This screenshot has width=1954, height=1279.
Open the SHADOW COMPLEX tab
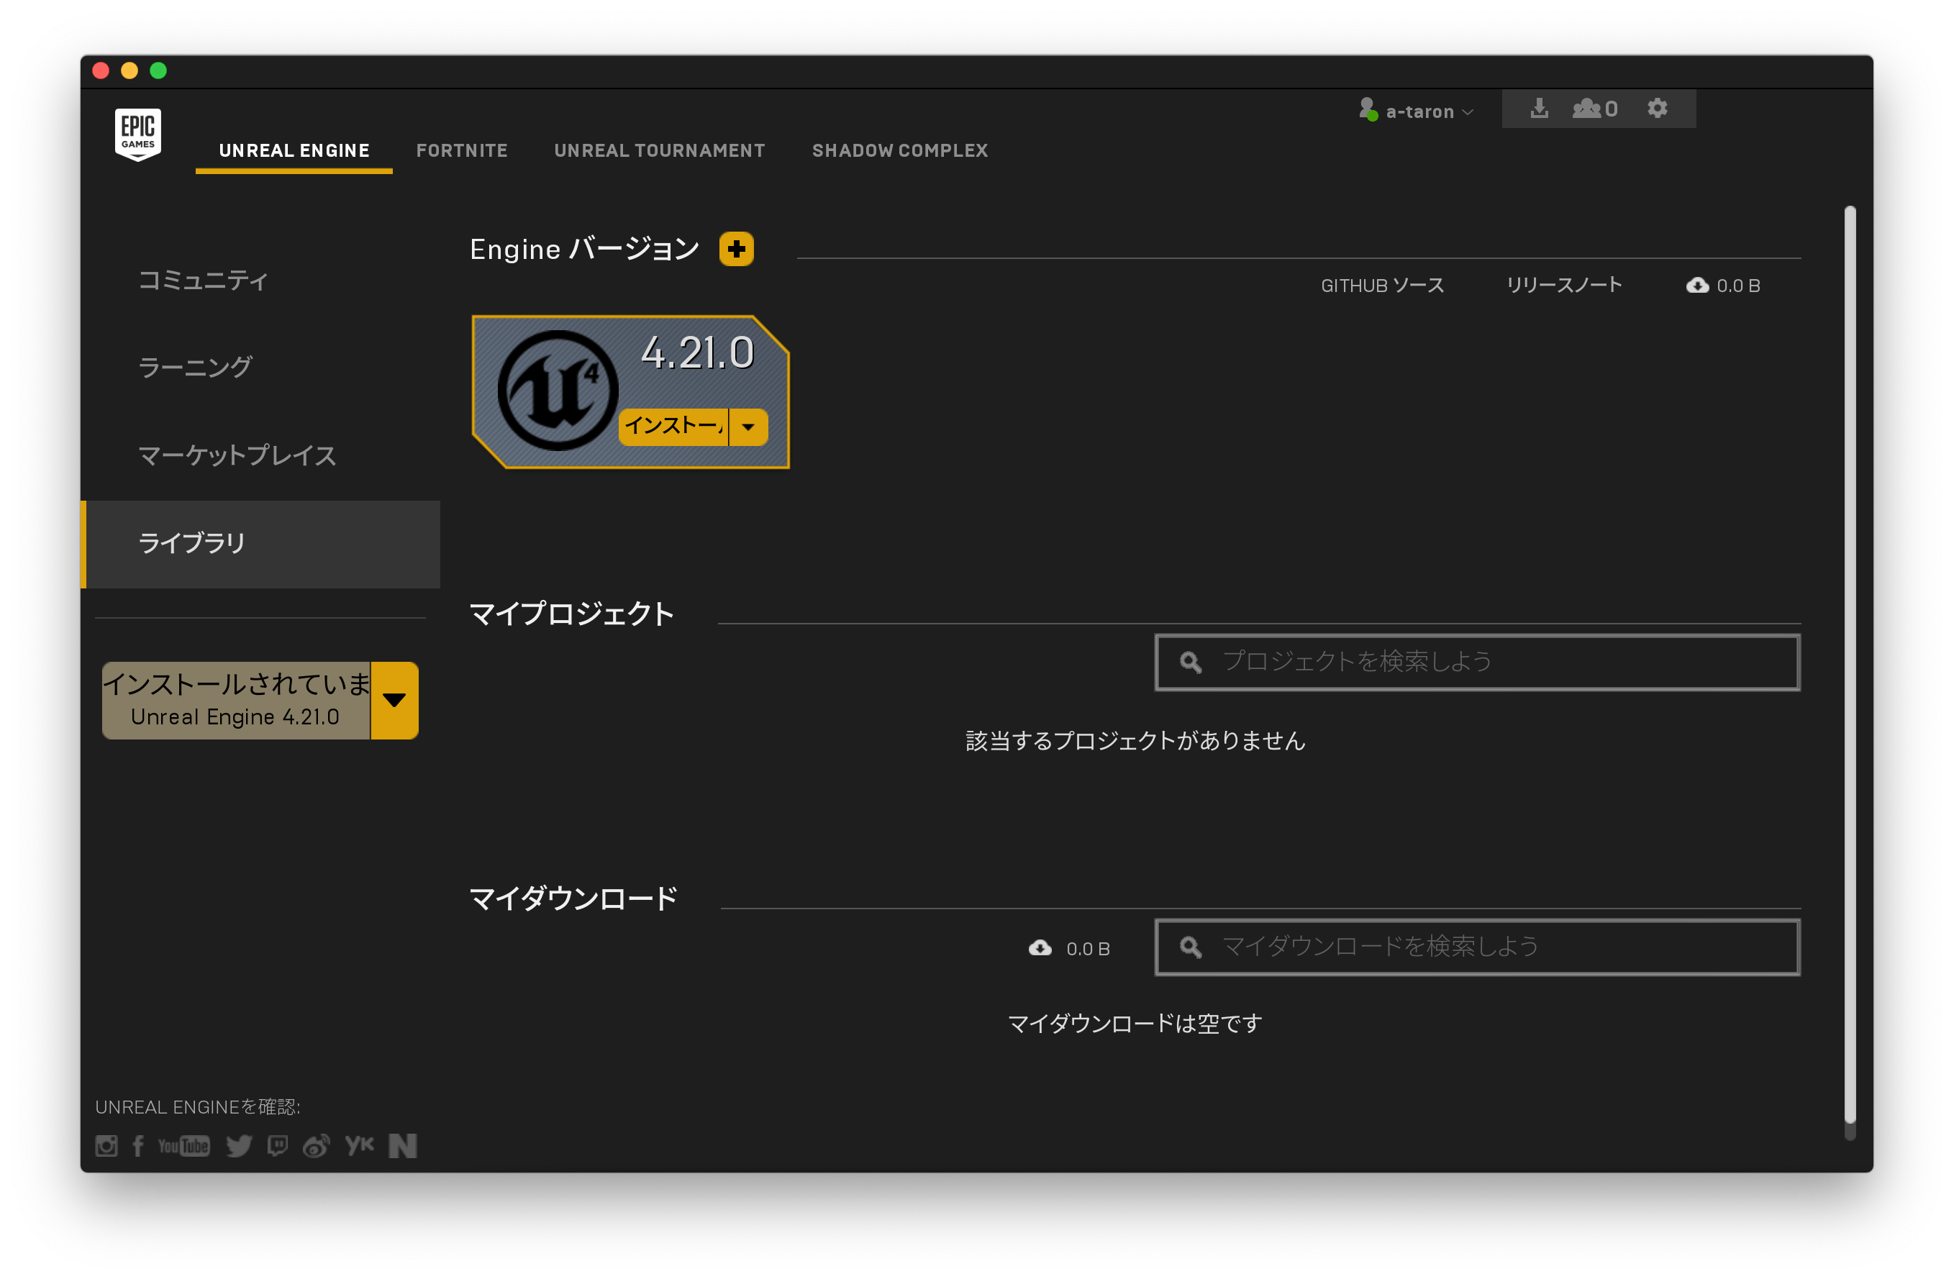900,151
